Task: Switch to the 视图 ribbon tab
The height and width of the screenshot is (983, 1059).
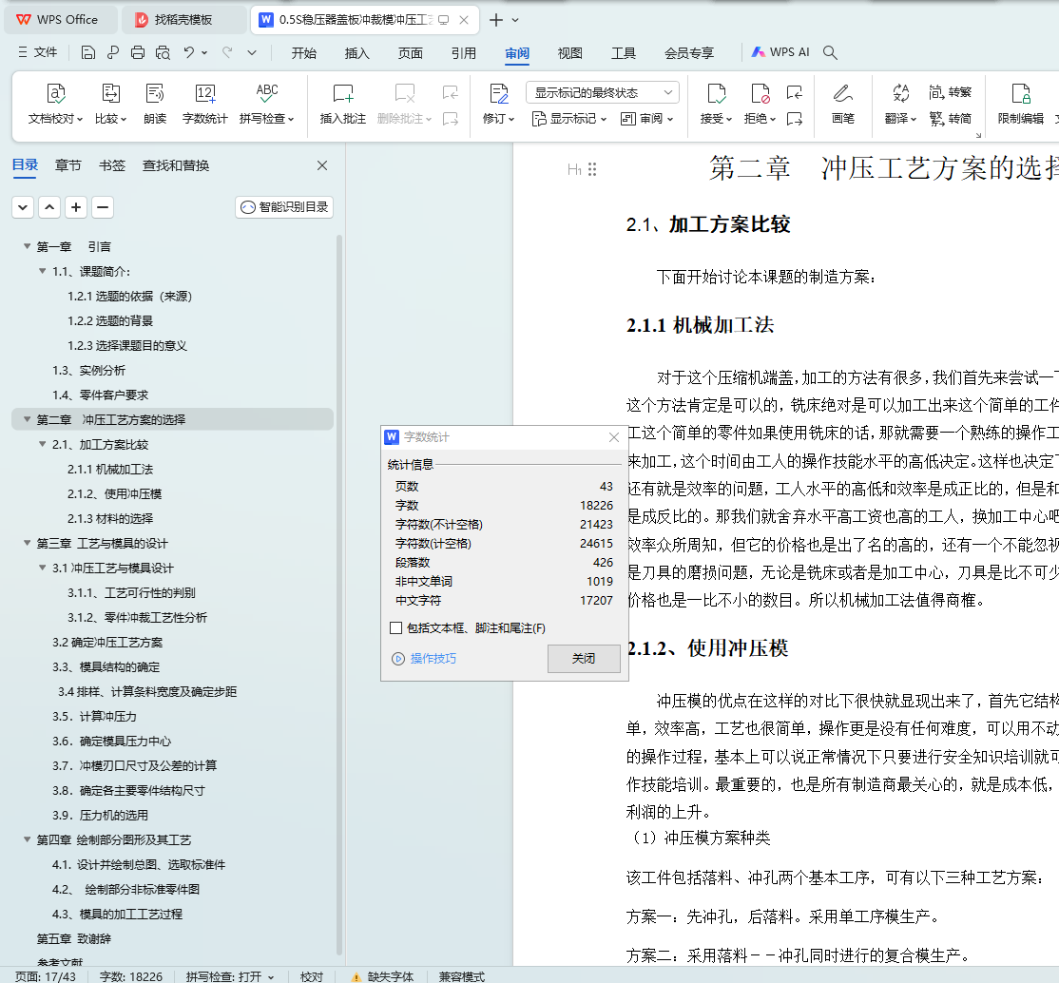Action: (570, 52)
